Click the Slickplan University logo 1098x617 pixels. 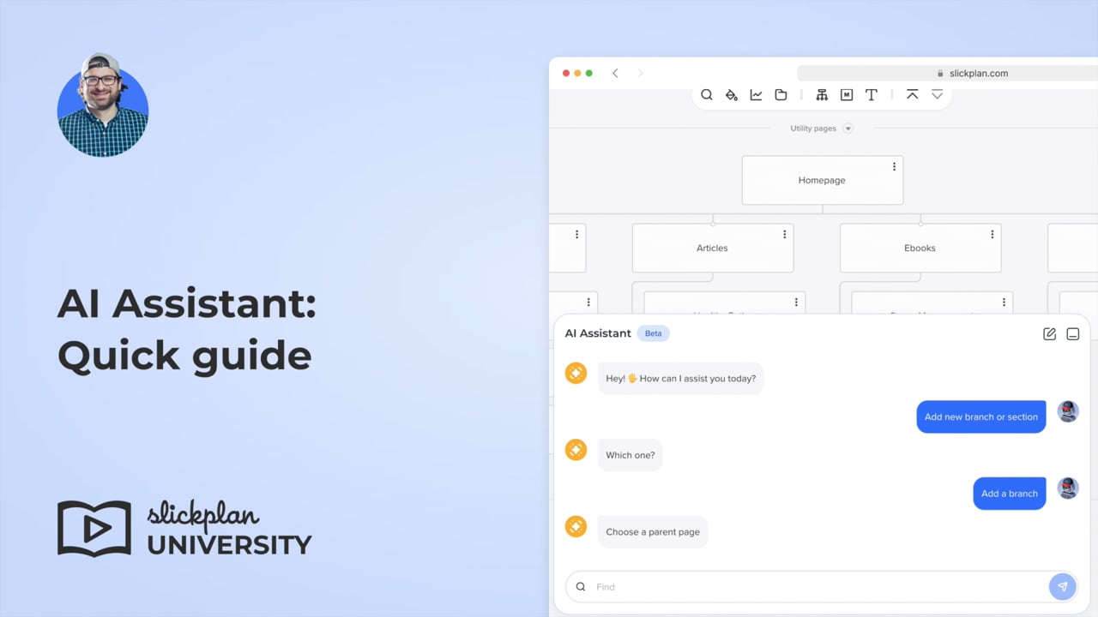pos(184,530)
